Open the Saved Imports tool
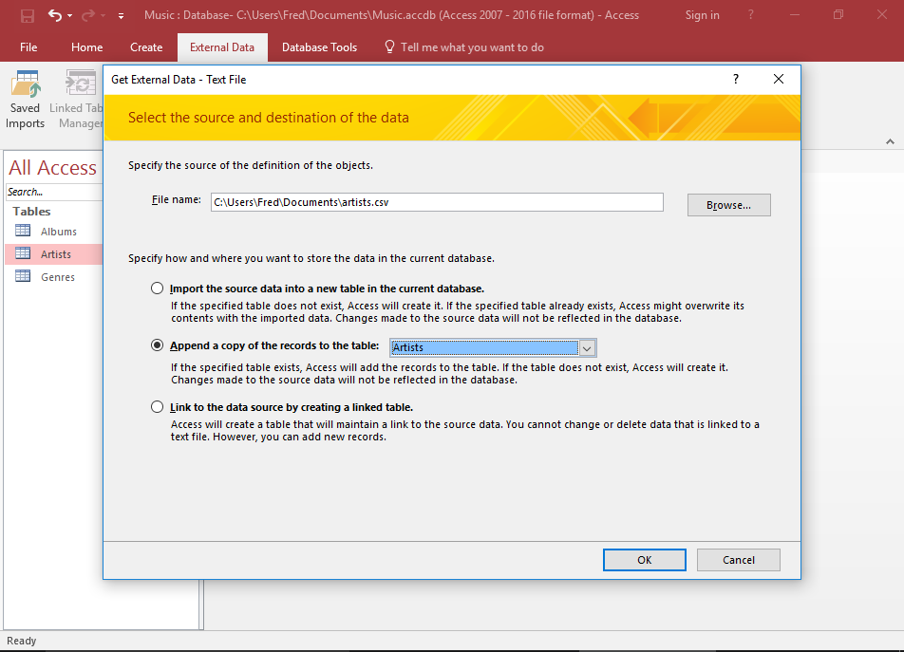This screenshot has width=904, height=652. [x=26, y=99]
